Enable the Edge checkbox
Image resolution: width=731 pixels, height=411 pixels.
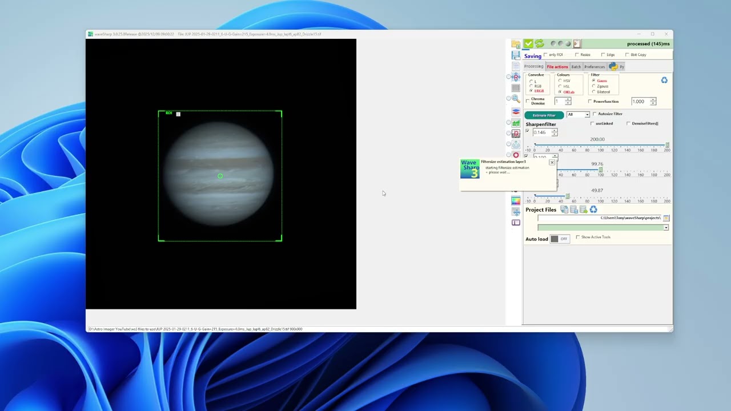[603, 55]
